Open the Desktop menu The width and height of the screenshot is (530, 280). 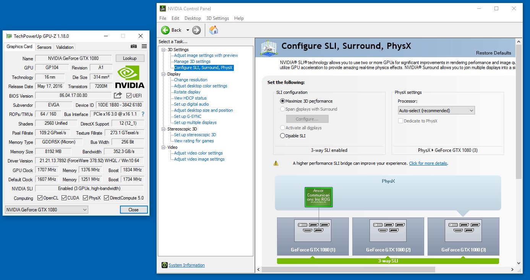click(x=193, y=18)
